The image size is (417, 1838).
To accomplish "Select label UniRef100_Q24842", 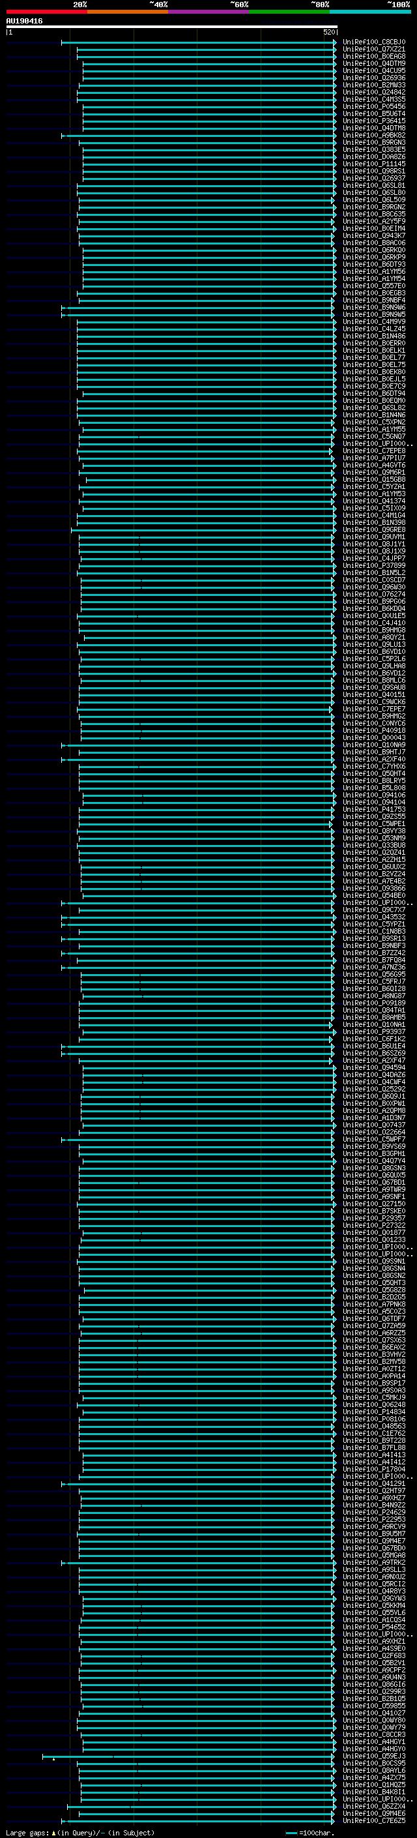I will pyautogui.click(x=374, y=92).
